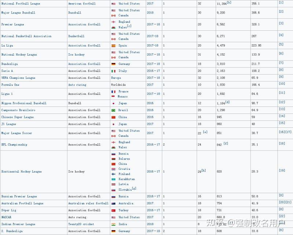293x235 pixels.
Task: Open the Australian Football League link
Action: click(22, 204)
